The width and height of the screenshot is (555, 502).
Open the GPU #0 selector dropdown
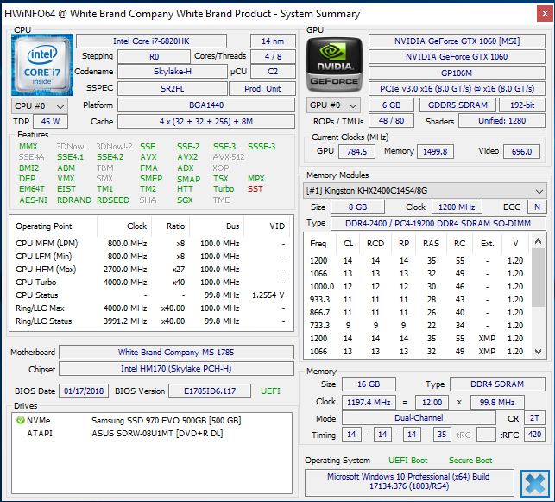click(333, 105)
